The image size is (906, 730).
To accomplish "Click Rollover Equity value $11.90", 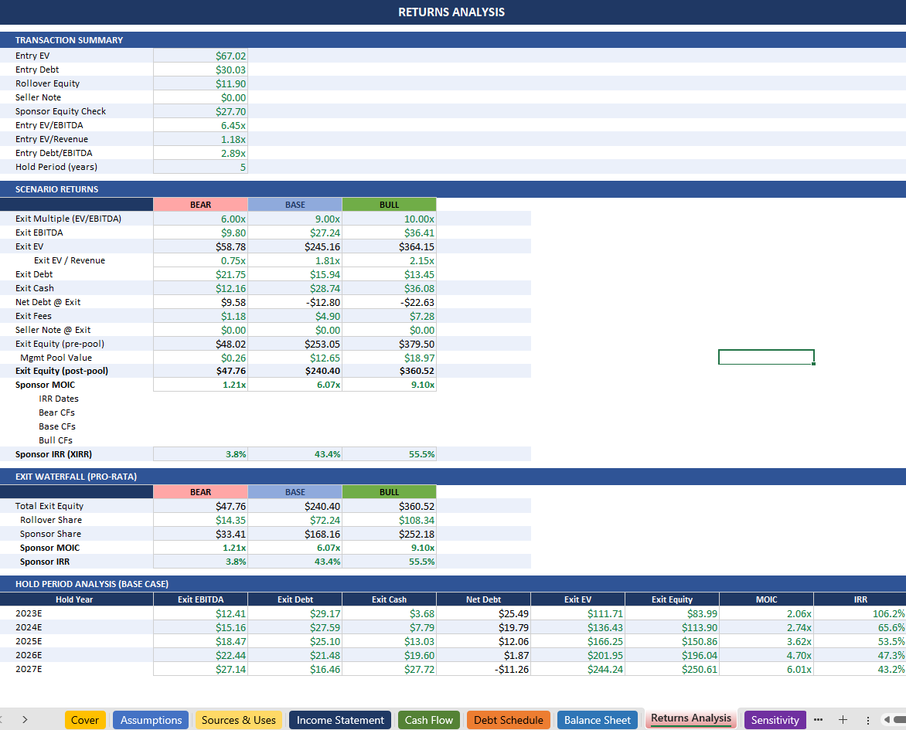I will coord(200,83).
